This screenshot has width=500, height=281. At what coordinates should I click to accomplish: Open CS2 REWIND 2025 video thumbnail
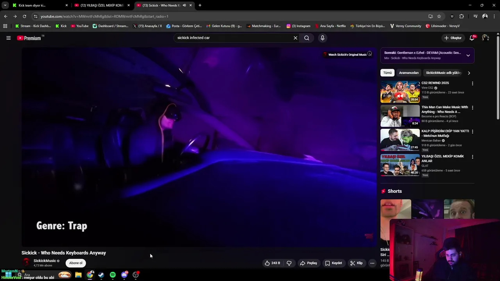(x=400, y=92)
